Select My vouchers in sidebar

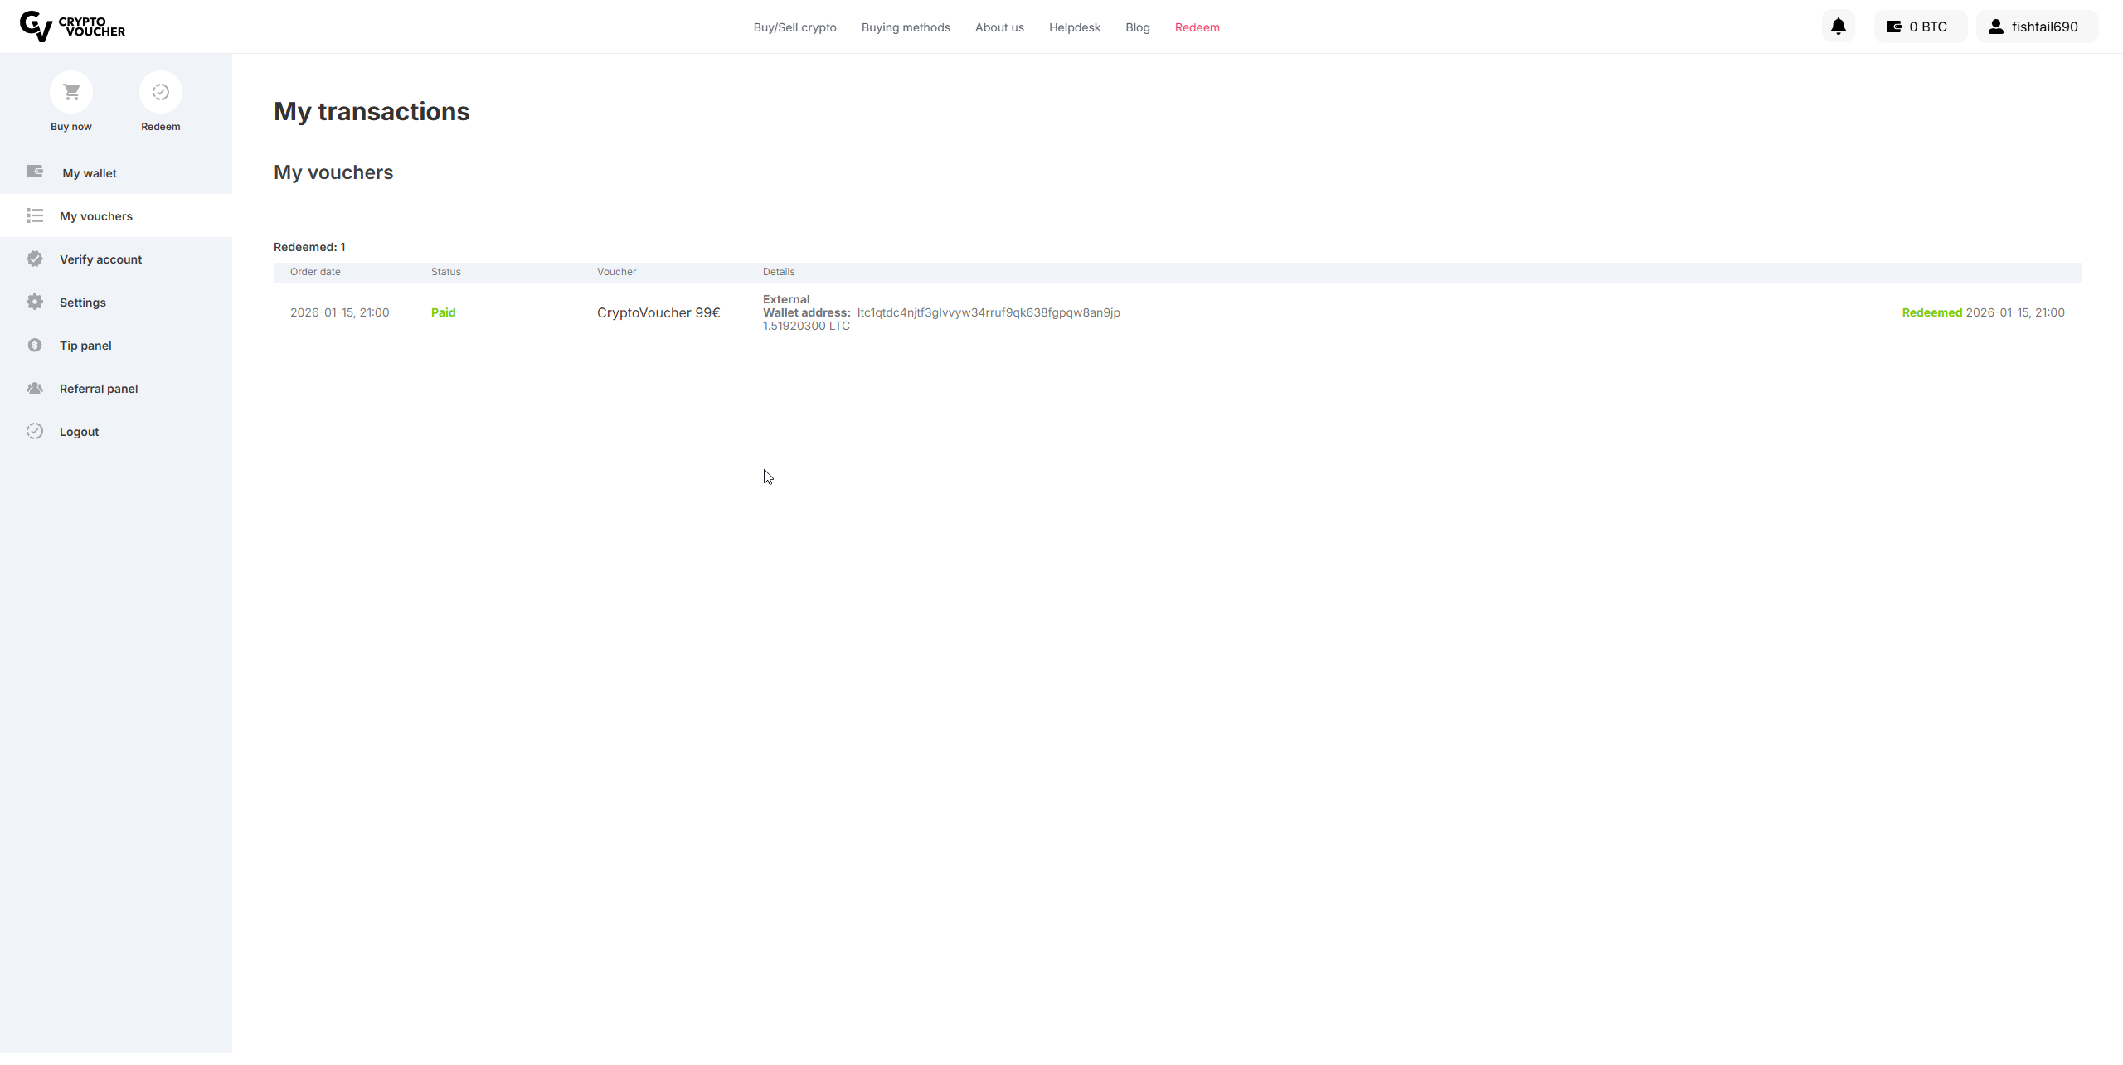[96, 216]
